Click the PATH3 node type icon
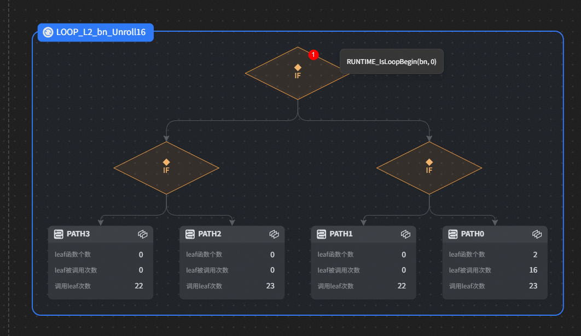The height and width of the screenshot is (336, 581). pos(59,234)
